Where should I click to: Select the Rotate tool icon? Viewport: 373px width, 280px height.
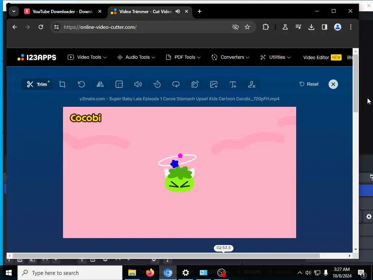click(x=81, y=84)
